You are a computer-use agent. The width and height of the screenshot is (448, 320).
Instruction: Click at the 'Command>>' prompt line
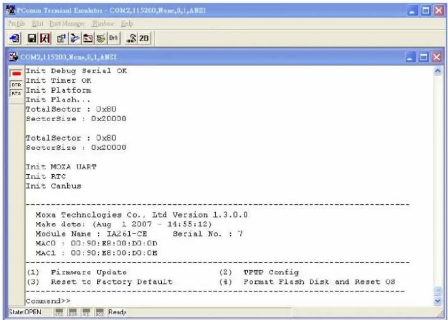[x=48, y=301]
